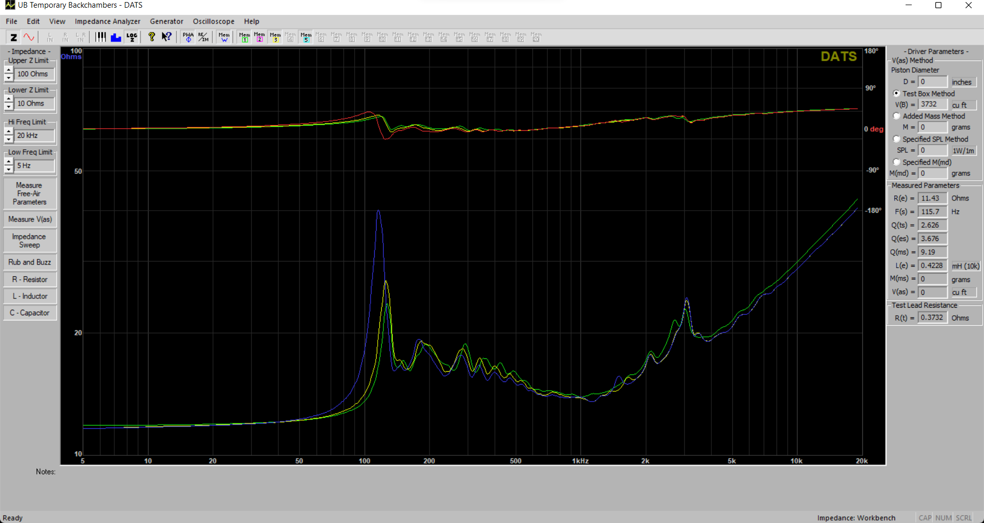The height and width of the screenshot is (523, 984).
Task: Click the cu ft unit button beside V(B)
Action: (x=963, y=105)
